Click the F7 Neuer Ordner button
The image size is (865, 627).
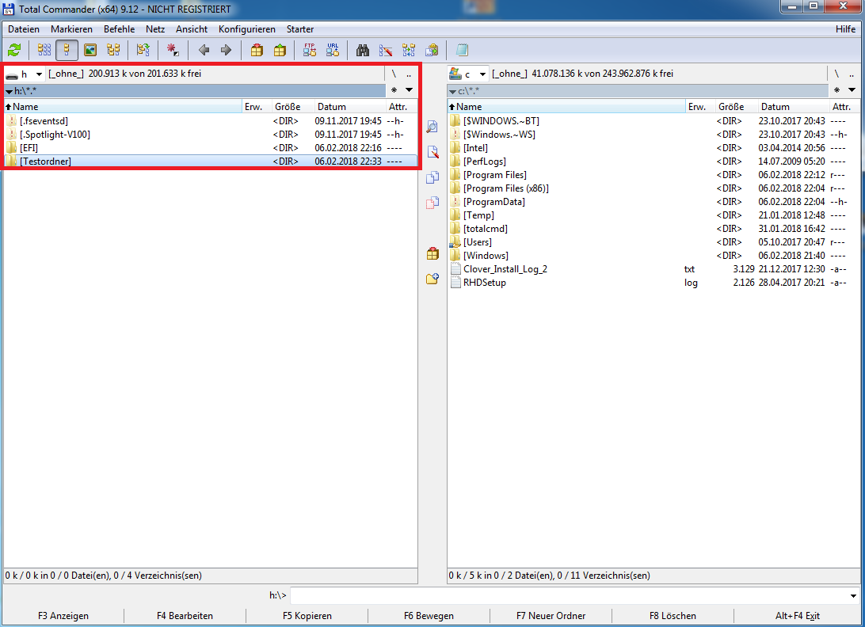pyautogui.click(x=551, y=616)
